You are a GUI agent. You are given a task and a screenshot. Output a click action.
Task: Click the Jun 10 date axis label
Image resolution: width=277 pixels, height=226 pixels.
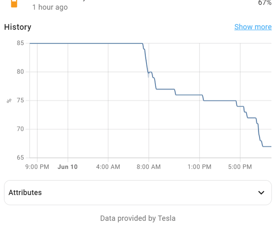coord(68,167)
